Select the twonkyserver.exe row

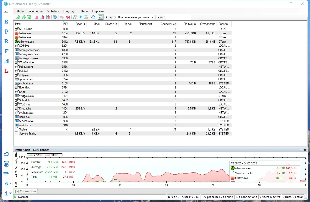[x=123, y=50]
